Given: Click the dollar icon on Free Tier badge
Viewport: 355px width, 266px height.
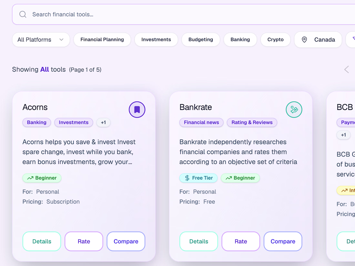Looking at the screenshot, I should (187, 178).
